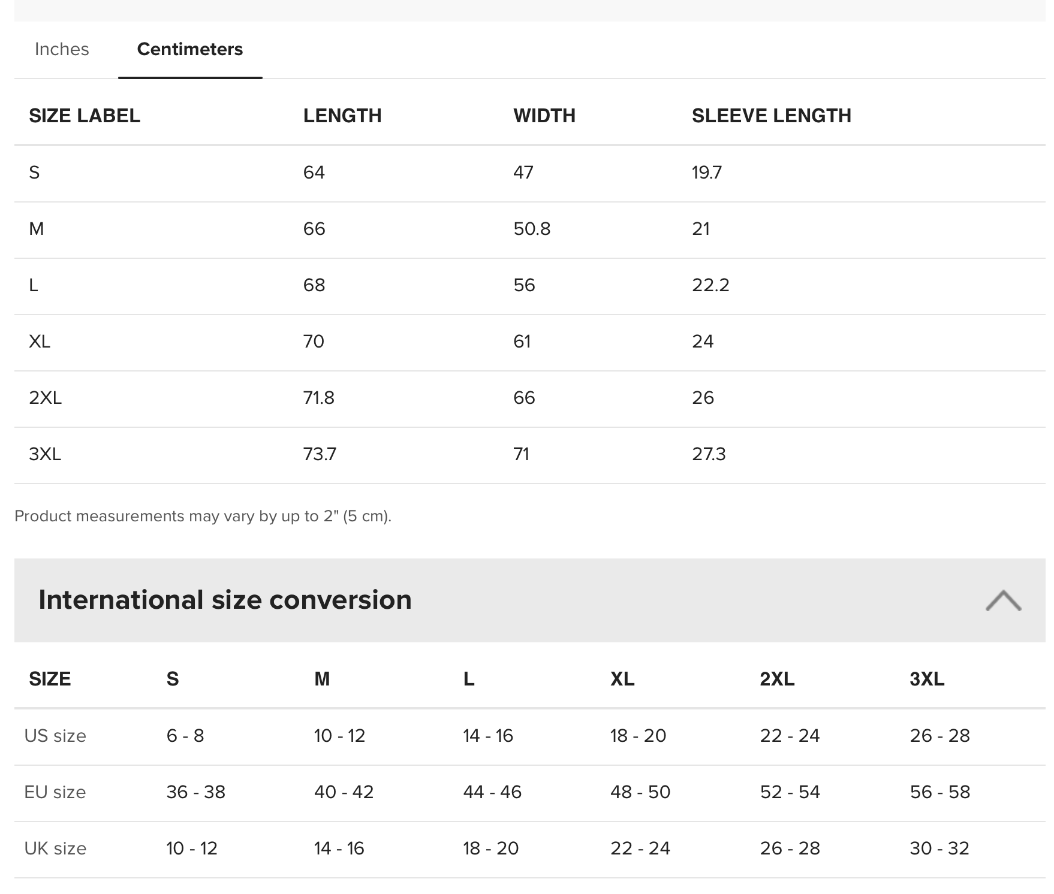This screenshot has width=1054, height=894.
Task: Click the SIZE LABEL column header
Action: 85,116
